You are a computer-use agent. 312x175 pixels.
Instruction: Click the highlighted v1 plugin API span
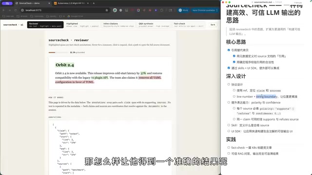[x=99, y=78]
